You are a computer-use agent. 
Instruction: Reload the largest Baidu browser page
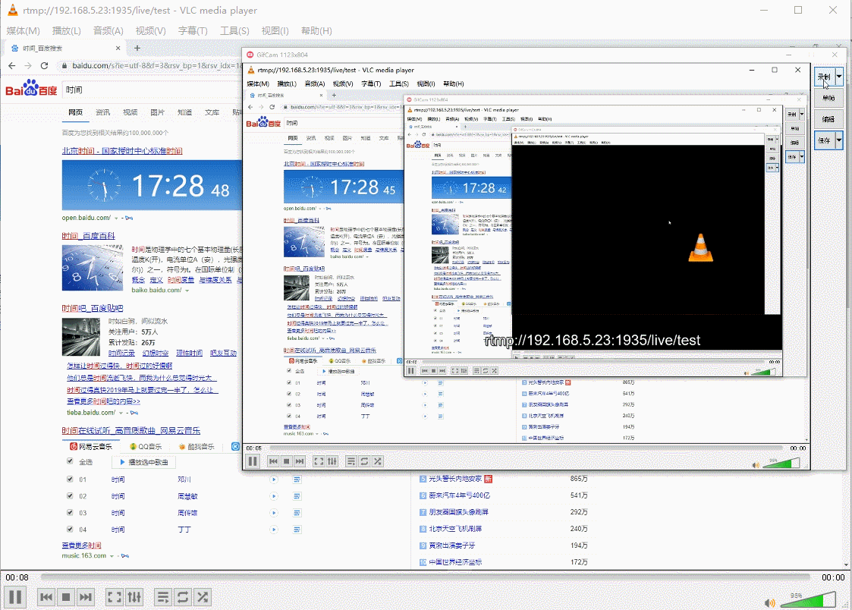click(x=45, y=66)
